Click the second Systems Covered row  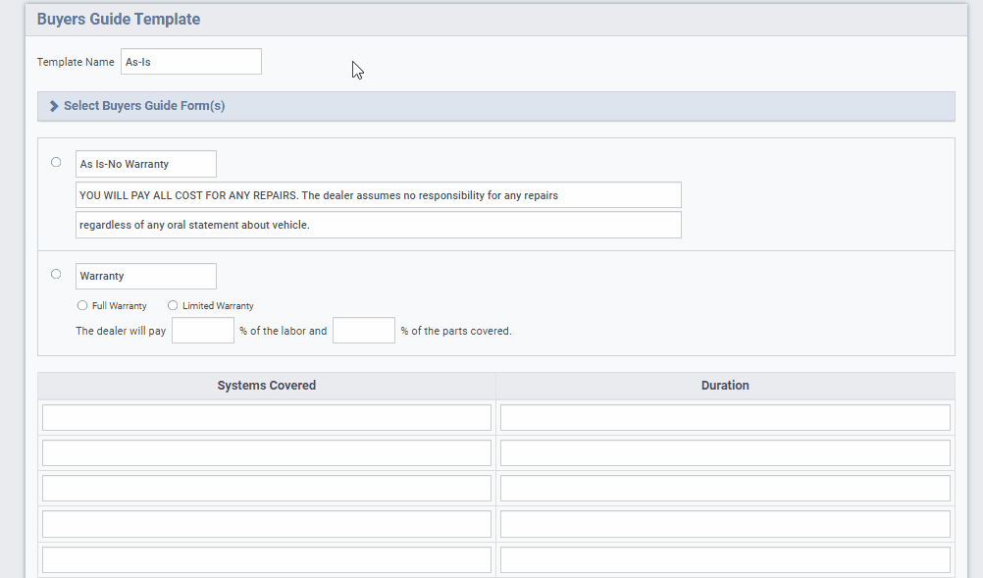[266, 451]
